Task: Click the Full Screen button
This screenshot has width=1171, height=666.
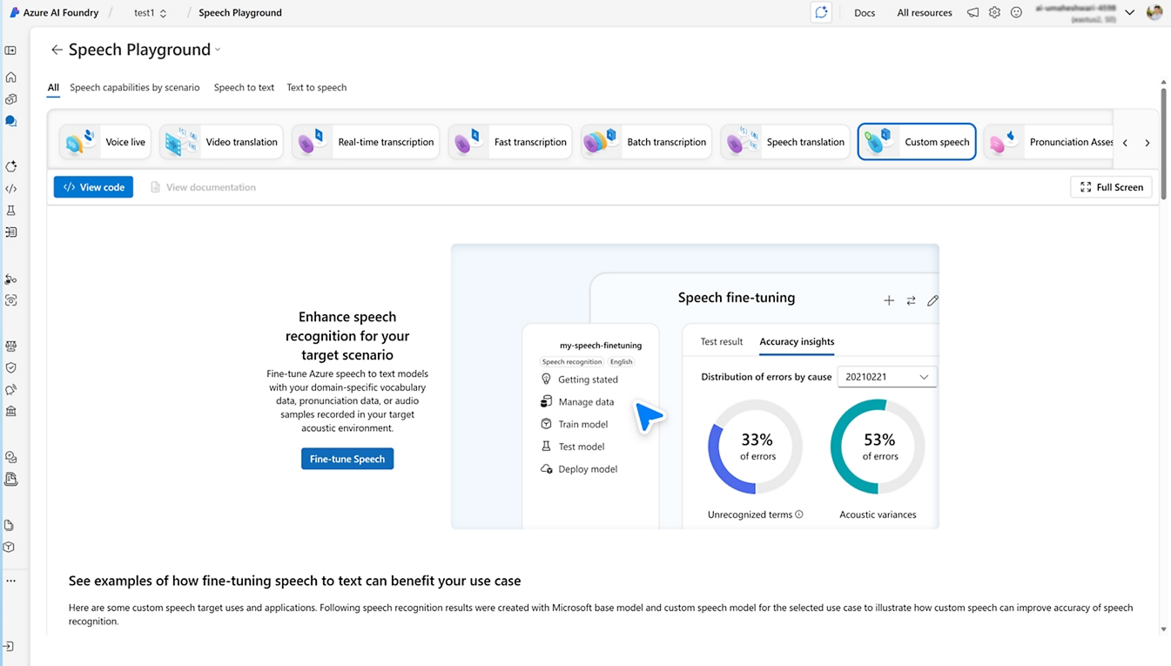Action: 1112,187
